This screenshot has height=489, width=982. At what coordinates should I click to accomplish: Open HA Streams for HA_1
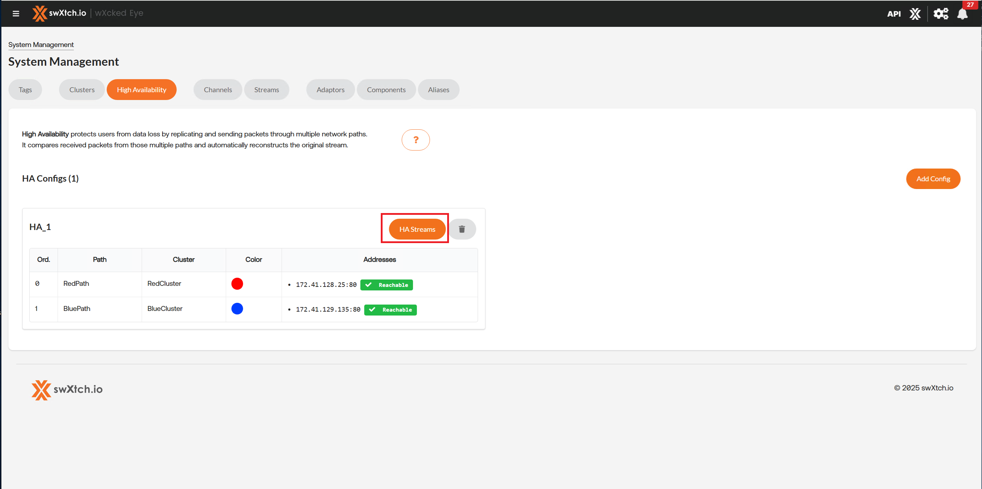pyautogui.click(x=417, y=229)
